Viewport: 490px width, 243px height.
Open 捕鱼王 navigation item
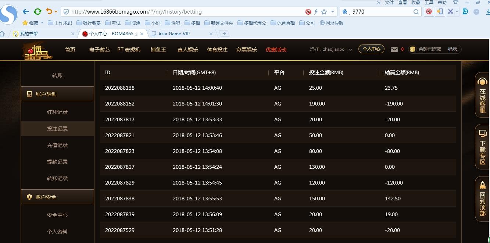click(x=158, y=50)
